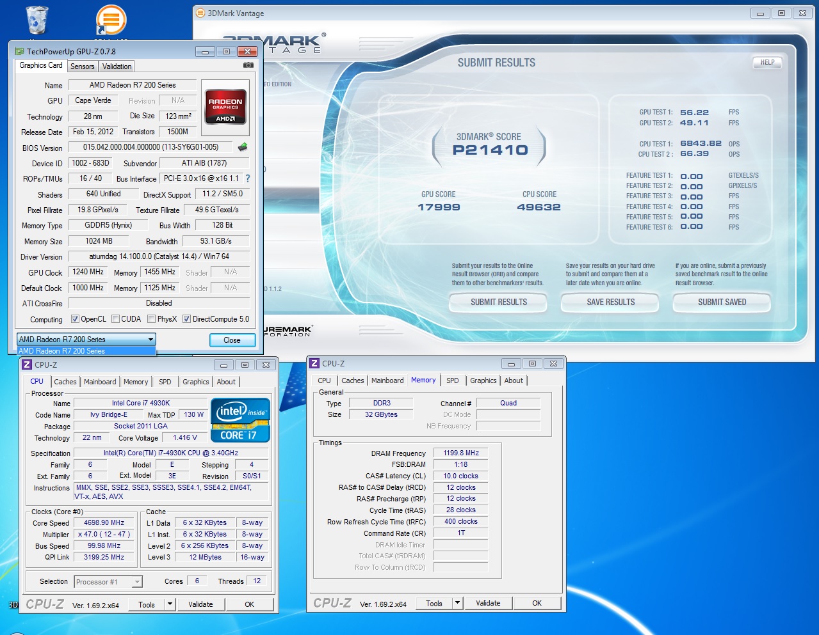Expand Tools dropdown arrow in Memory CPU-Z
This screenshot has height=635, width=819.
(457, 603)
